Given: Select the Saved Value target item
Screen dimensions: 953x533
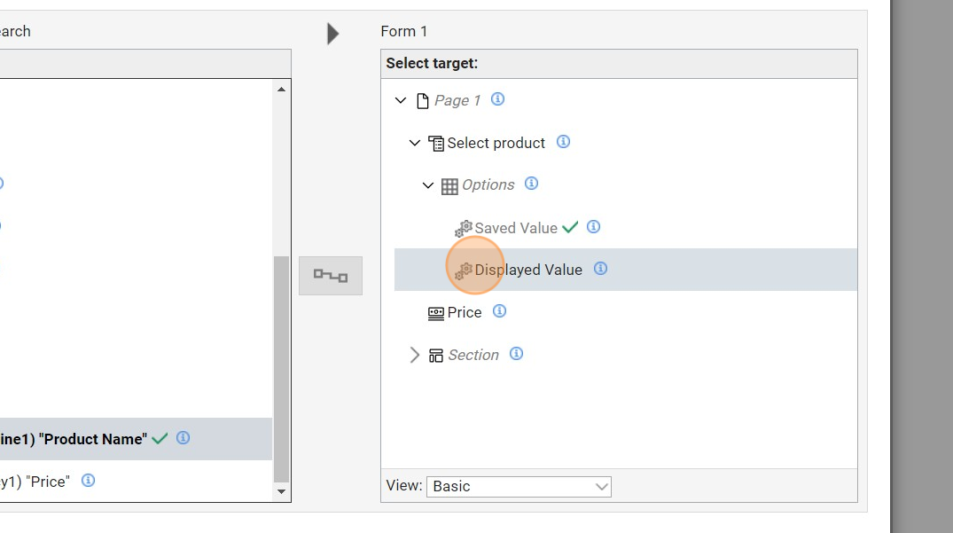Looking at the screenshot, I should pos(515,228).
